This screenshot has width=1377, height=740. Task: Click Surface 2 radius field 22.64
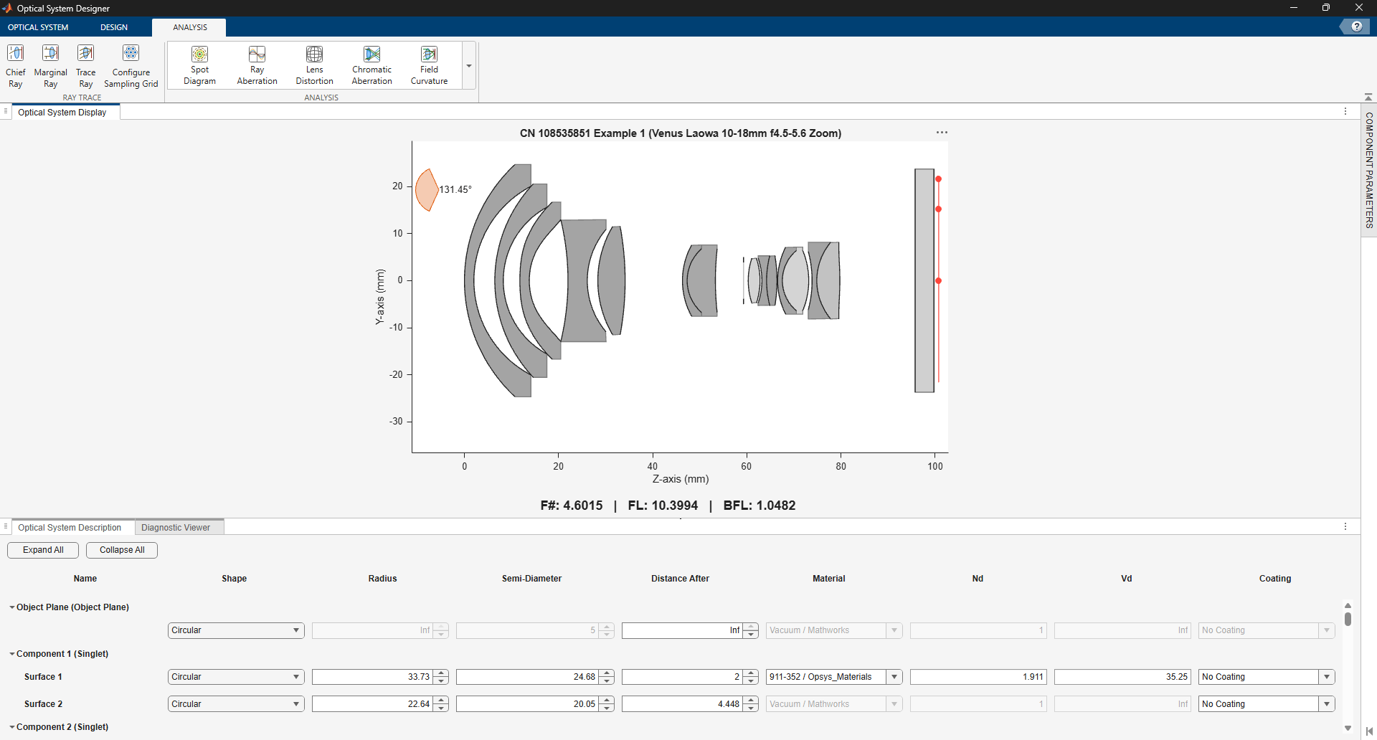coord(373,704)
